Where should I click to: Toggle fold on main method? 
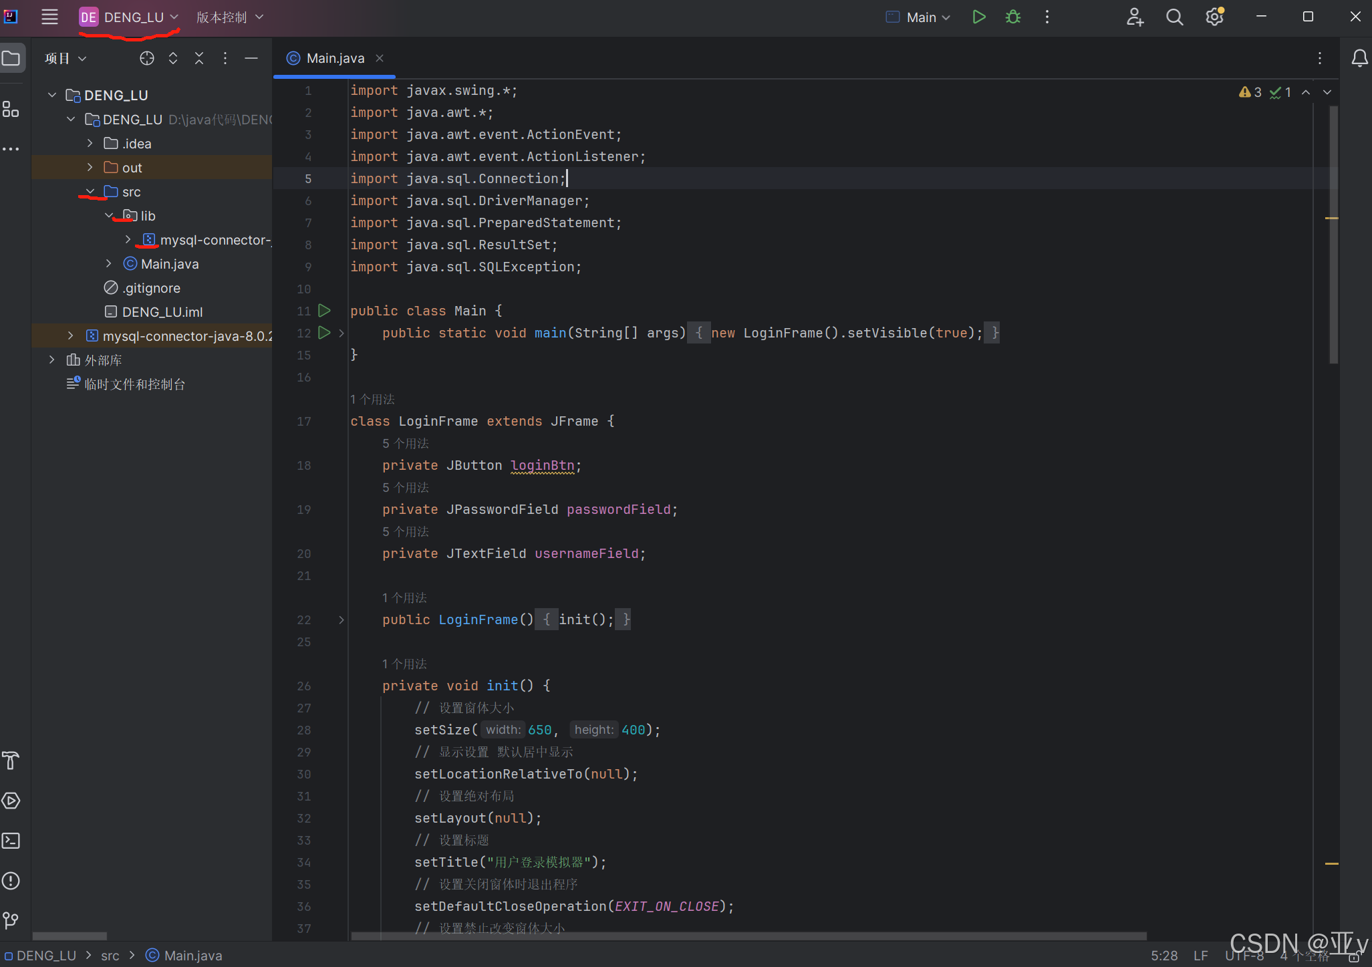point(341,333)
